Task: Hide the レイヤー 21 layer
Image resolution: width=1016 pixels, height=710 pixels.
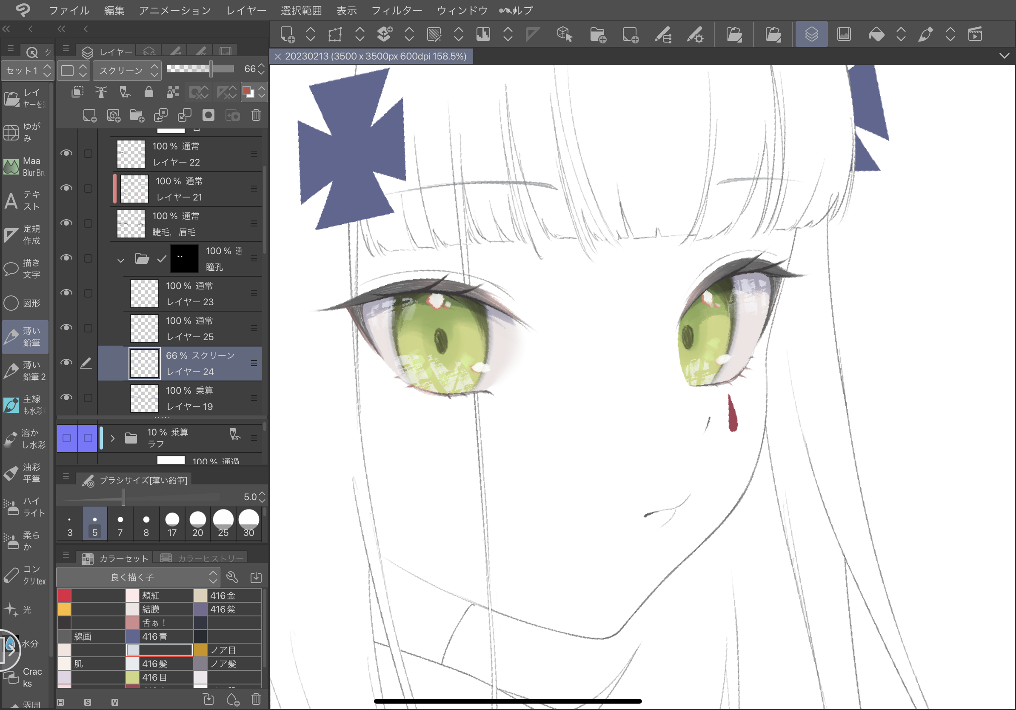Action: click(66, 188)
